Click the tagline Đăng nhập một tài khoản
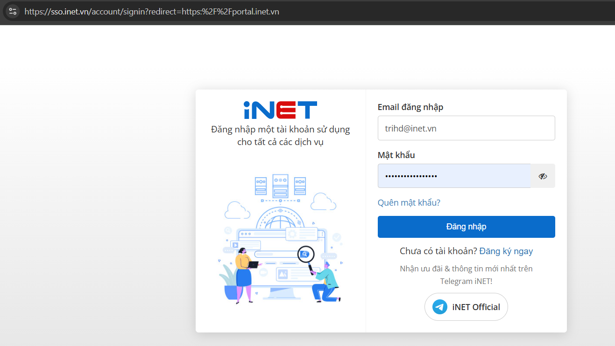Viewport: 615px width, 346px height. (x=280, y=136)
